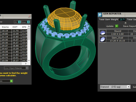The width and height of the screenshot is (136, 102).
Task: Click the Total Gem Weight value 20.71
Action: 122,20
